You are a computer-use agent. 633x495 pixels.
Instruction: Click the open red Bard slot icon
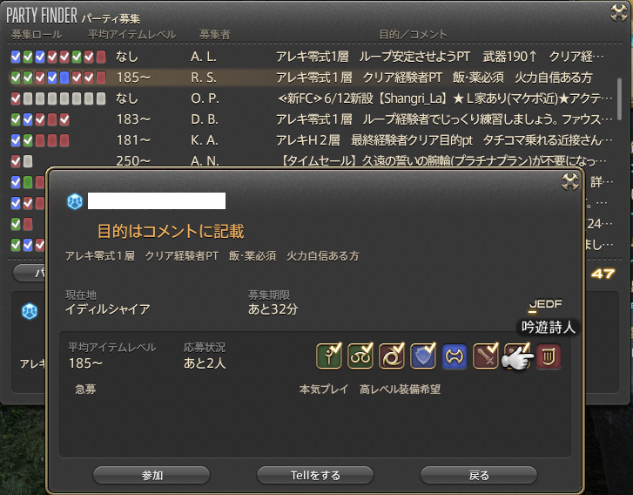coord(549,356)
